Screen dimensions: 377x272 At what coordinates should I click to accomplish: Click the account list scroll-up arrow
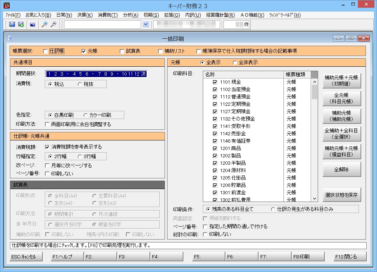[314, 82]
